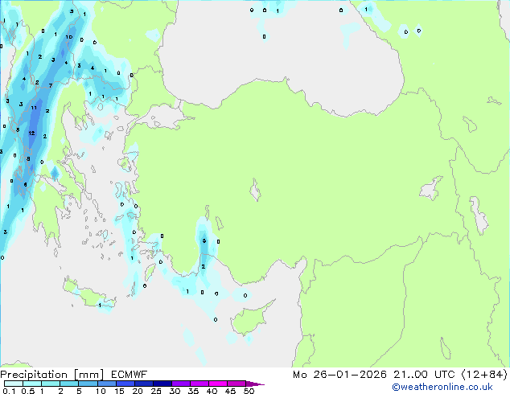Click the '45' legend scale label
This screenshot has width=510, height=394.
[x=230, y=391]
